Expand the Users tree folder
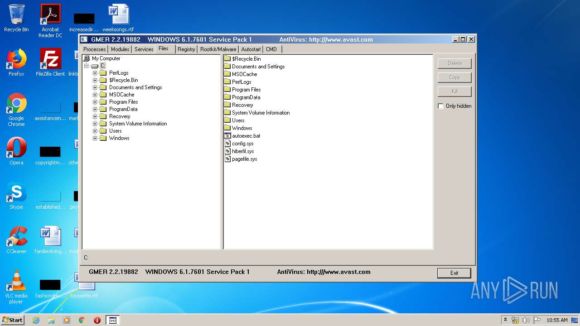580x326 pixels. click(95, 131)
